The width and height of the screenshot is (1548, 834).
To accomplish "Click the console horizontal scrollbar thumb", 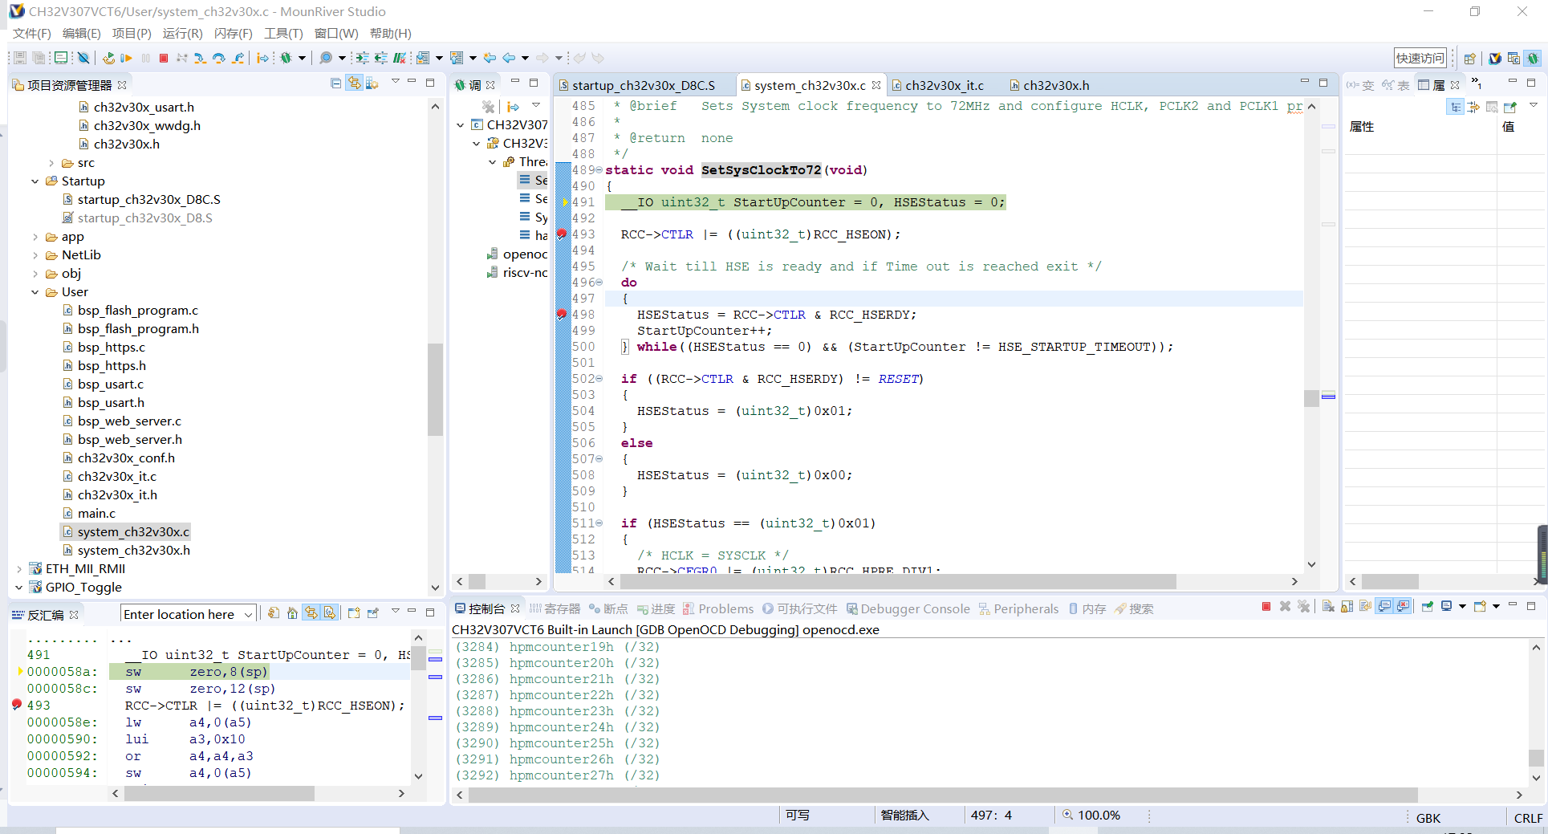I will click(x=943, y=795).
